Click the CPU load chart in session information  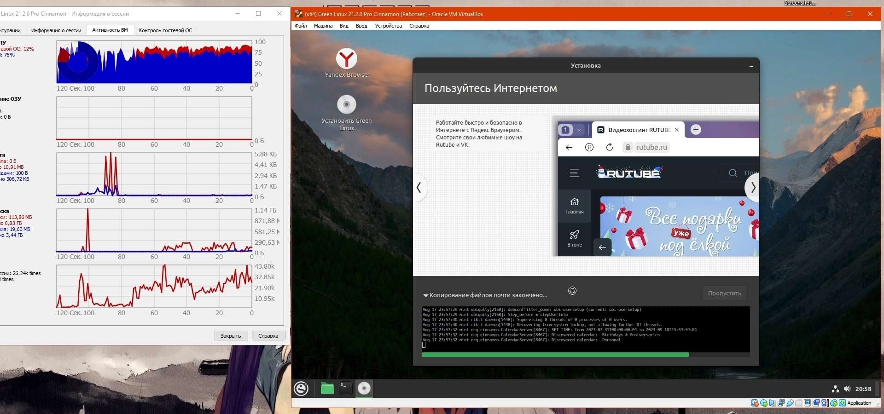point(154,62)
